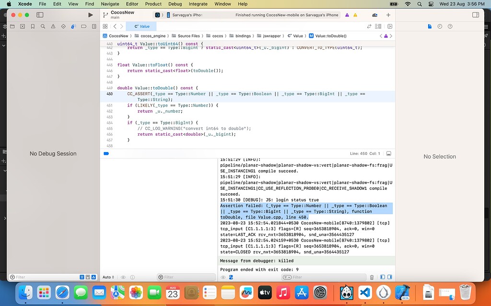
Task: Go back with the editor back arrow
Action: 115,26
